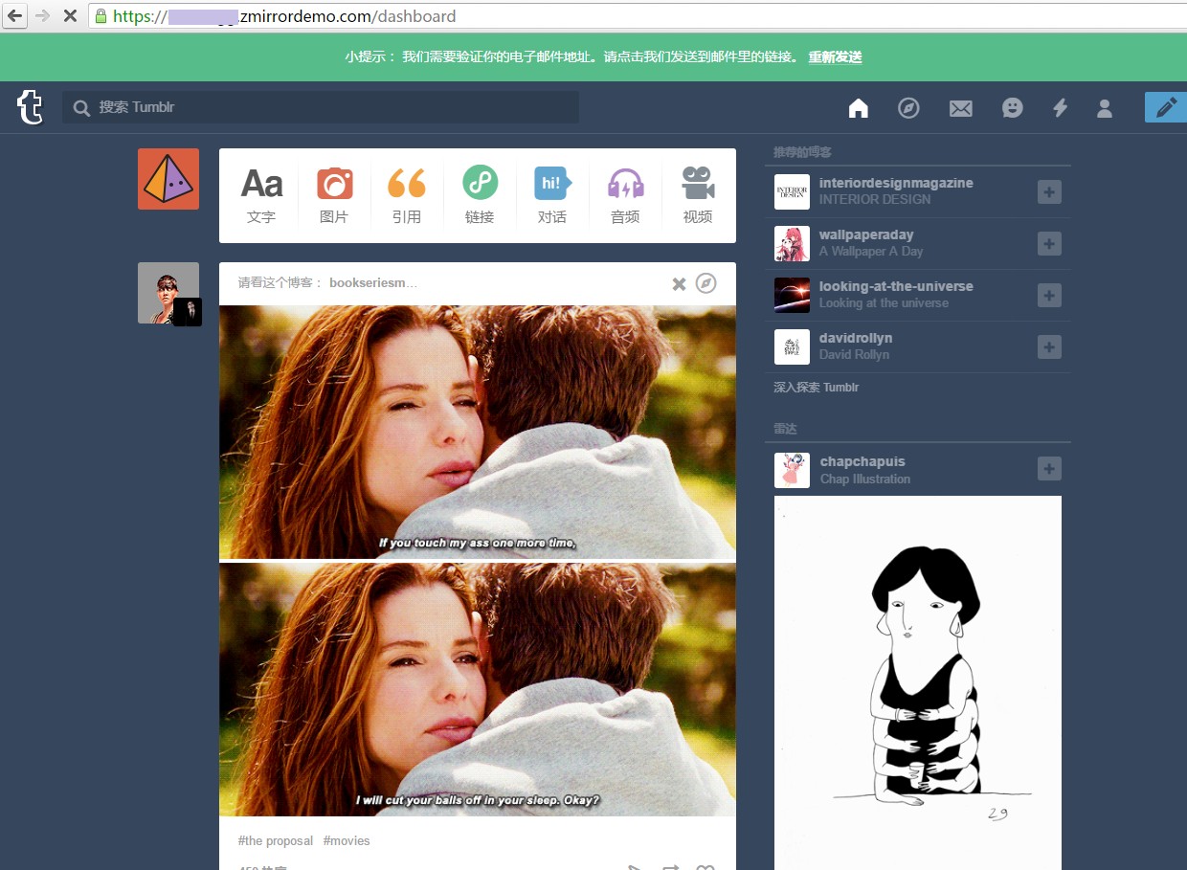This screenshot has height=870, width=1187.
Task: Open the Inbox envelope icon
Action: coord(960,108)
